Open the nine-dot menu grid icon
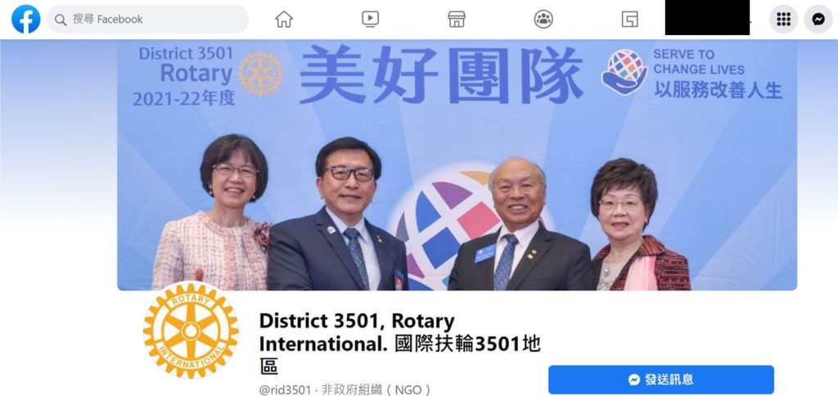This screenshot has width=838, height=396. (783, 20)
